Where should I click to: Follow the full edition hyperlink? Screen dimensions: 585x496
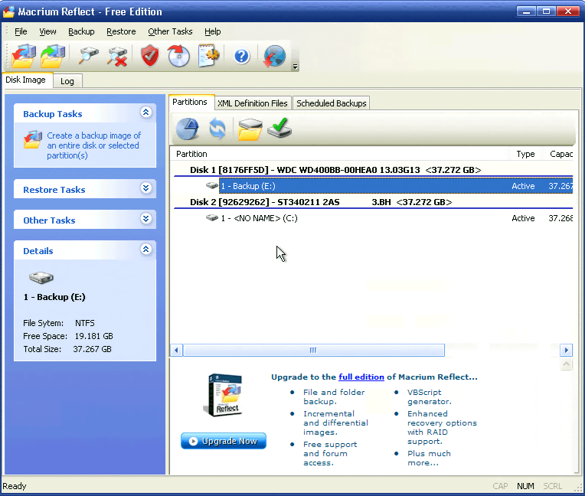(x=361, y=377)
